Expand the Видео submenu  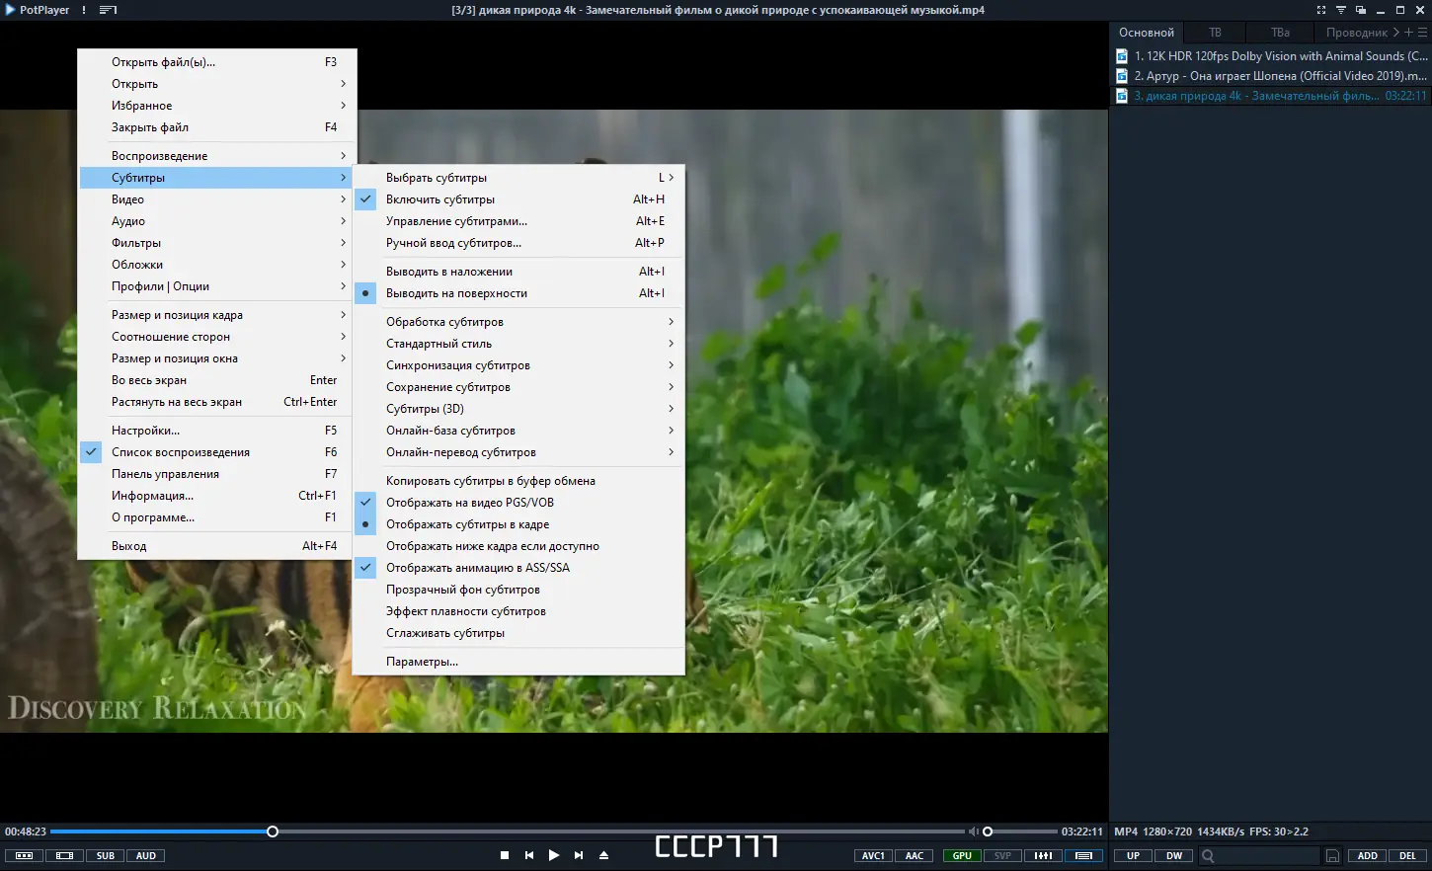point(127,198)
